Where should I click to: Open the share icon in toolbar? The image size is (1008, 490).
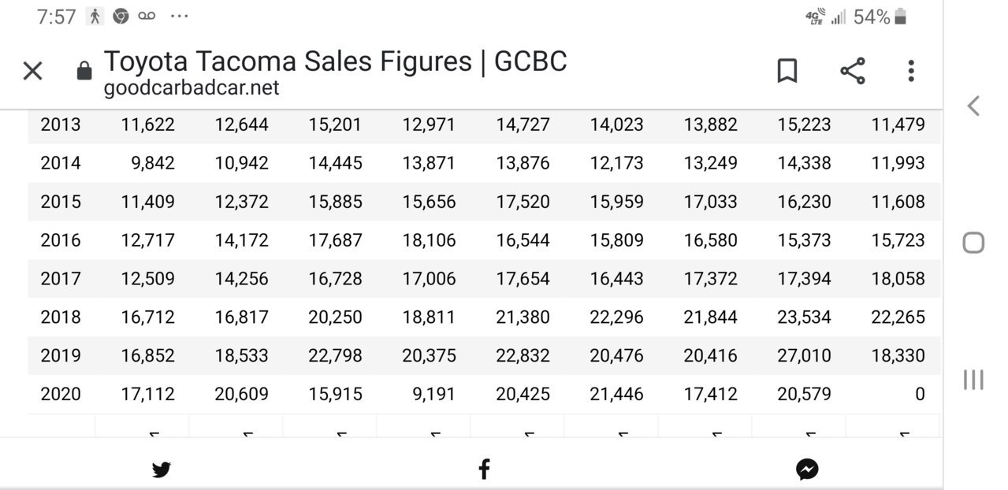coord(853,71)
